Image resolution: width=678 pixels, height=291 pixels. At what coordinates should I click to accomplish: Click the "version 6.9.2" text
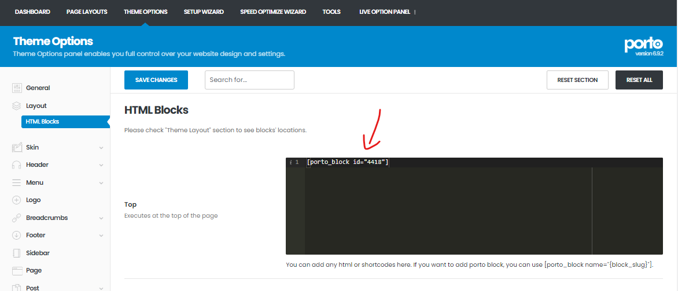pos(649,54)
